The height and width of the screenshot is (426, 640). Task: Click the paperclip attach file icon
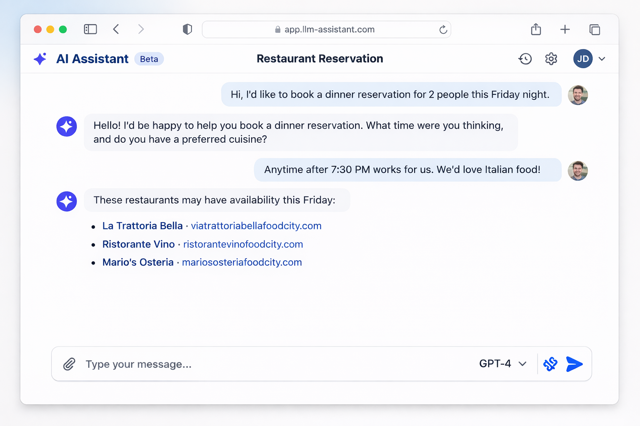pos(69,364)
